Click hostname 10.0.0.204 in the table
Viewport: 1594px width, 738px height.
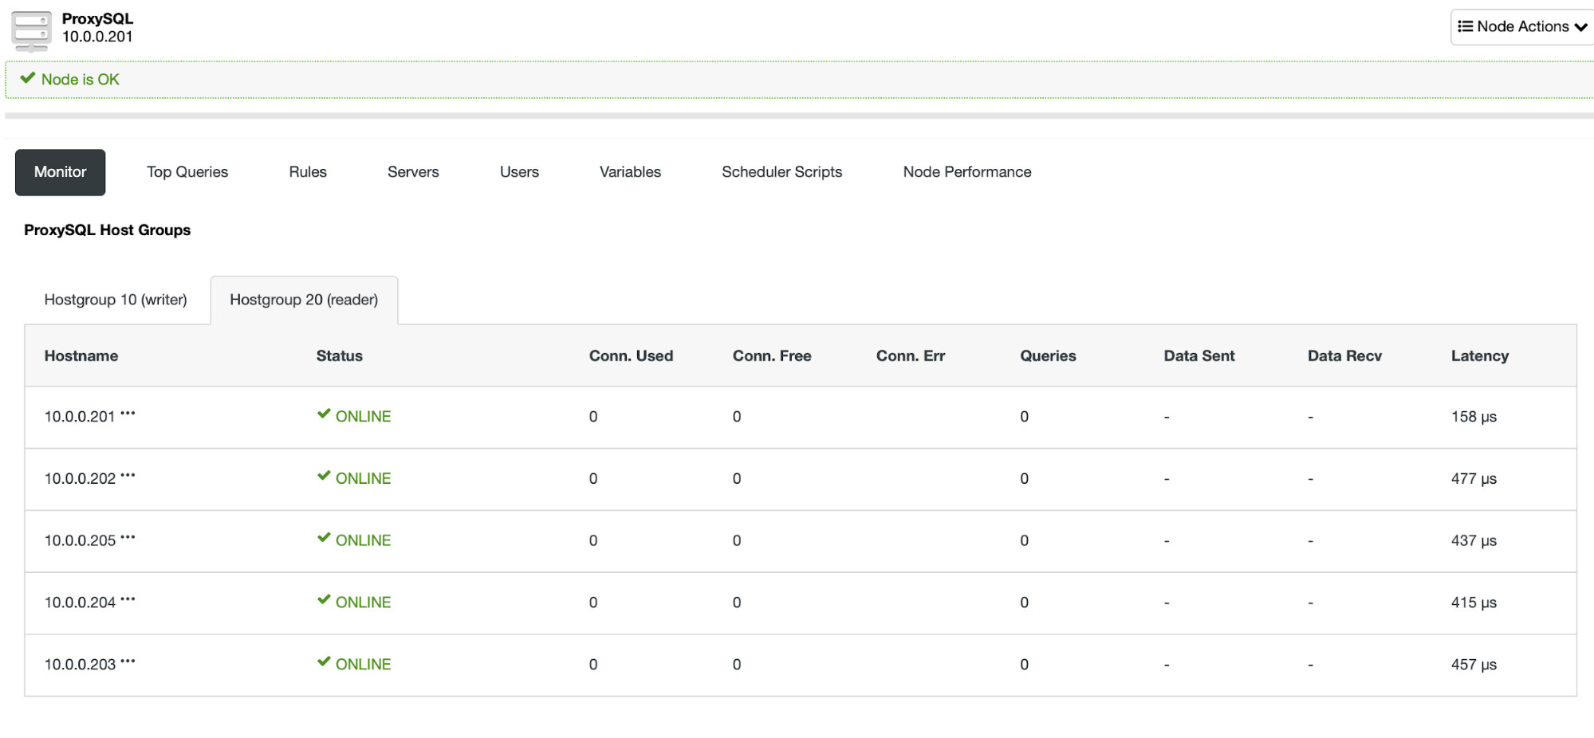click(x=80, y=603)
